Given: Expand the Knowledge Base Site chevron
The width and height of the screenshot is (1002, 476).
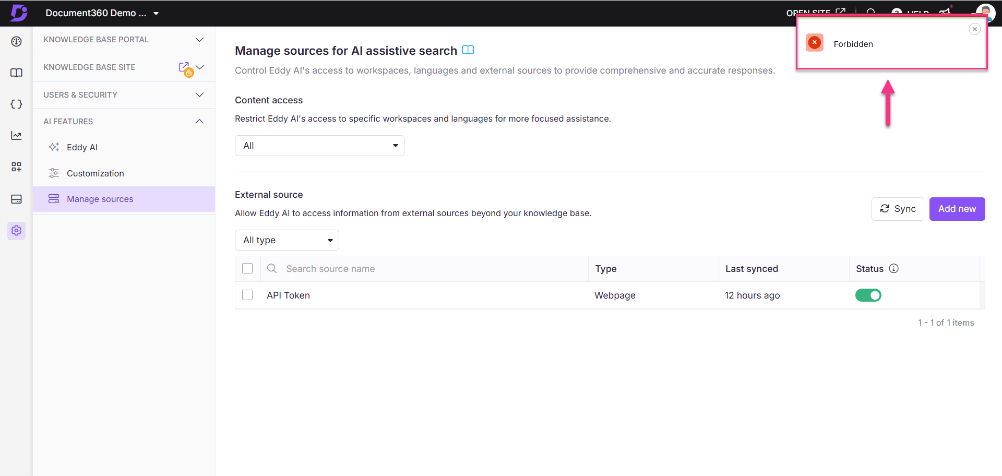Looking at the screenshot, I should tap(199, 67).
